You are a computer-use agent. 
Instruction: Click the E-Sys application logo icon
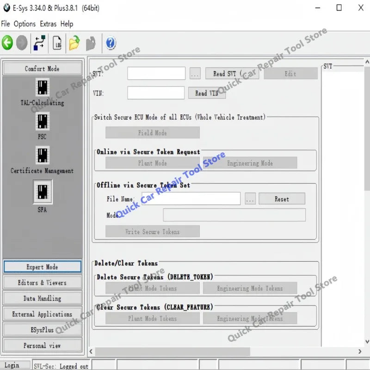pos(6,8)
